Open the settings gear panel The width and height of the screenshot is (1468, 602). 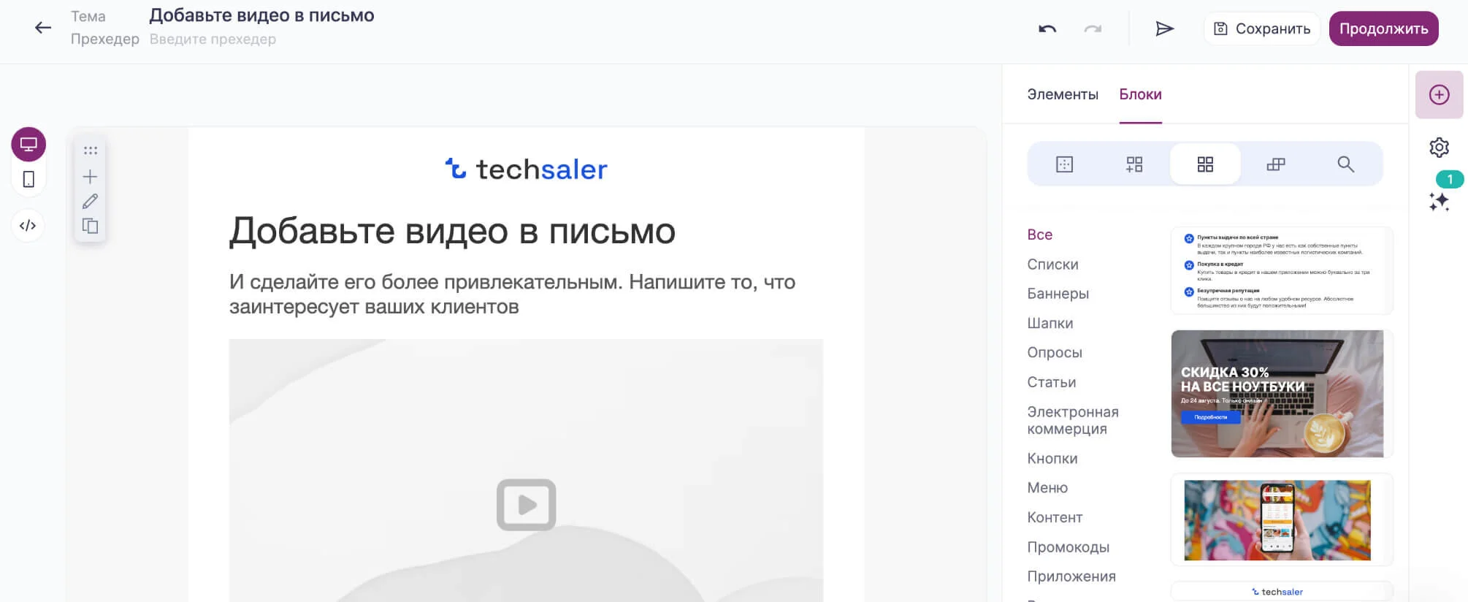coord(1439,148)
